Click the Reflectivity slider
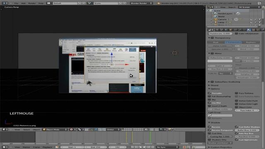This screenshot has width=265, height=149. 220,58
